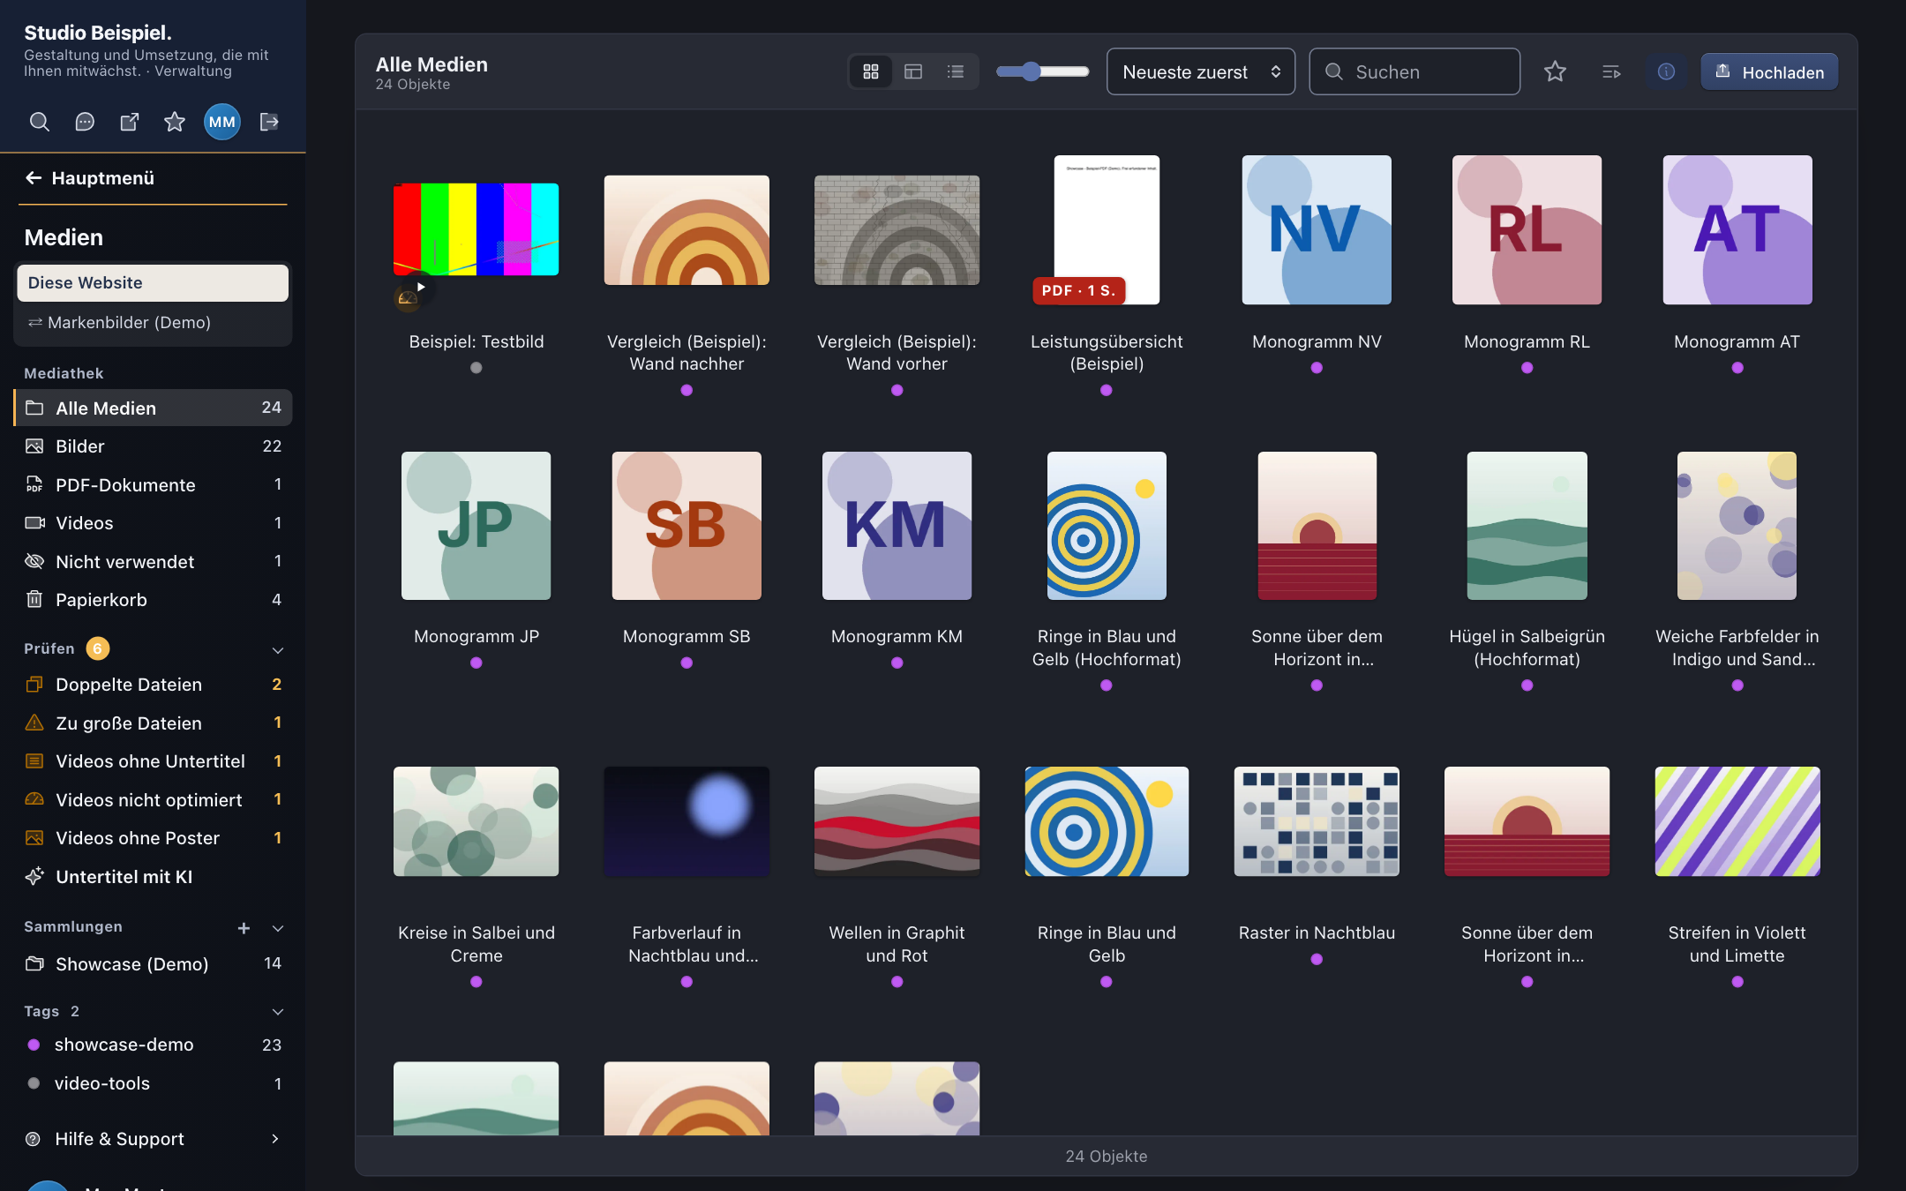This screenshot has width=1906, height=1191.
Task: Adjust the thumbnail size slider
Action: [x=1042, y=71]
